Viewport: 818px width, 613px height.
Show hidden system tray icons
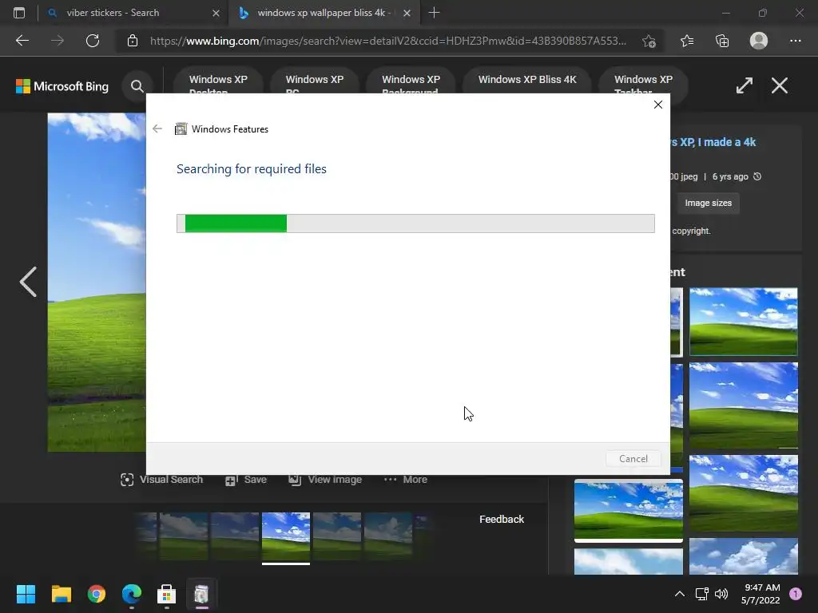pyautogui.click(x=679, y=594)
